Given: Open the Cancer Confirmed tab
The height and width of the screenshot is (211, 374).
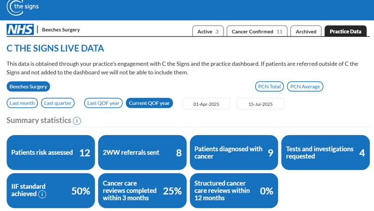Looking at the screenshot, I should pyautogui.click(x=257, y=31).
